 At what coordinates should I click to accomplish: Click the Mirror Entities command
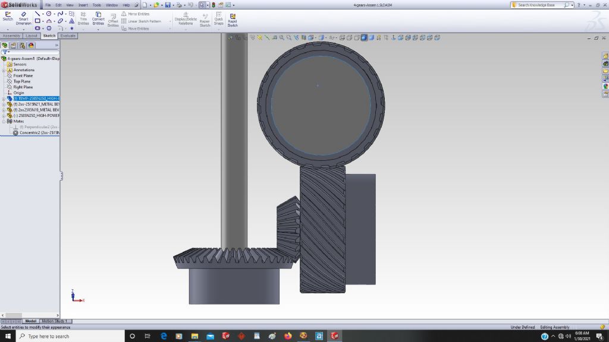coord(135,14)
